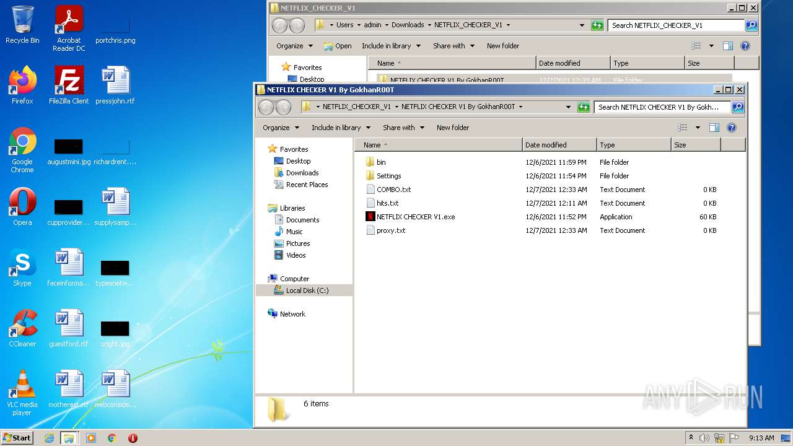Select Music library in navigation pane
793x446 pixels.
294,232
